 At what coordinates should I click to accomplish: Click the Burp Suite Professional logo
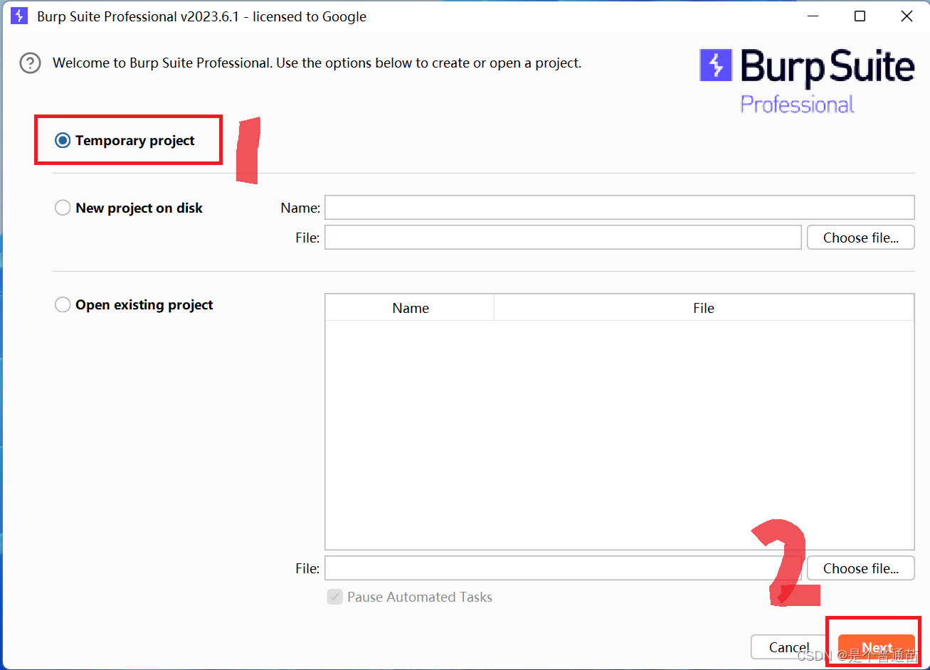coord(807,80)
